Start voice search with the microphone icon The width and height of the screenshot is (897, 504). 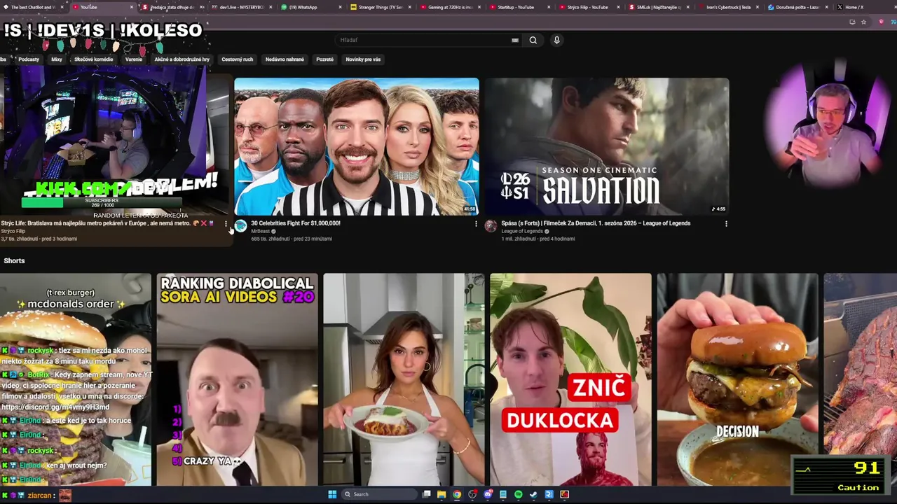556,40
